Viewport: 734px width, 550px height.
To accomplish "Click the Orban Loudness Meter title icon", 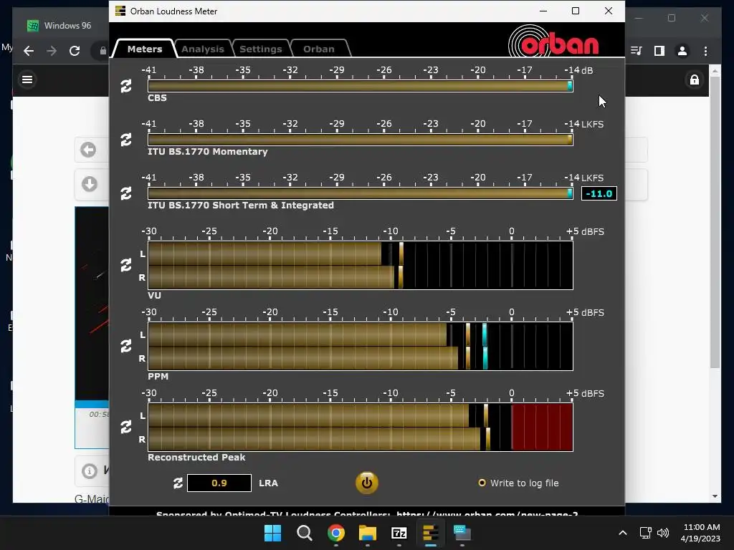I will tap(120, 11).
